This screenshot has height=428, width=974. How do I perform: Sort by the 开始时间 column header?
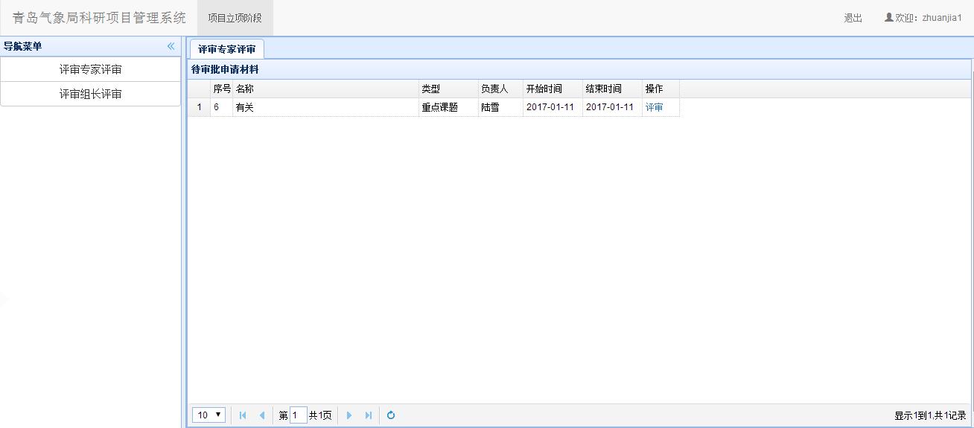(x=553, y=89)
